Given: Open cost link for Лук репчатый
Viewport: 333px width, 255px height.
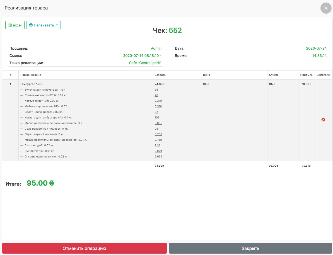Looking at the screenshot, I should point(158,151).
